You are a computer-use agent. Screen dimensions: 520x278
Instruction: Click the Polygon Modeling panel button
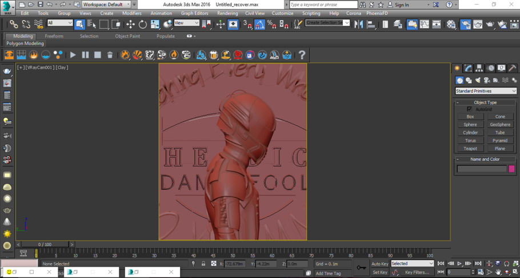pyautogui.click(x=25, y=43)
